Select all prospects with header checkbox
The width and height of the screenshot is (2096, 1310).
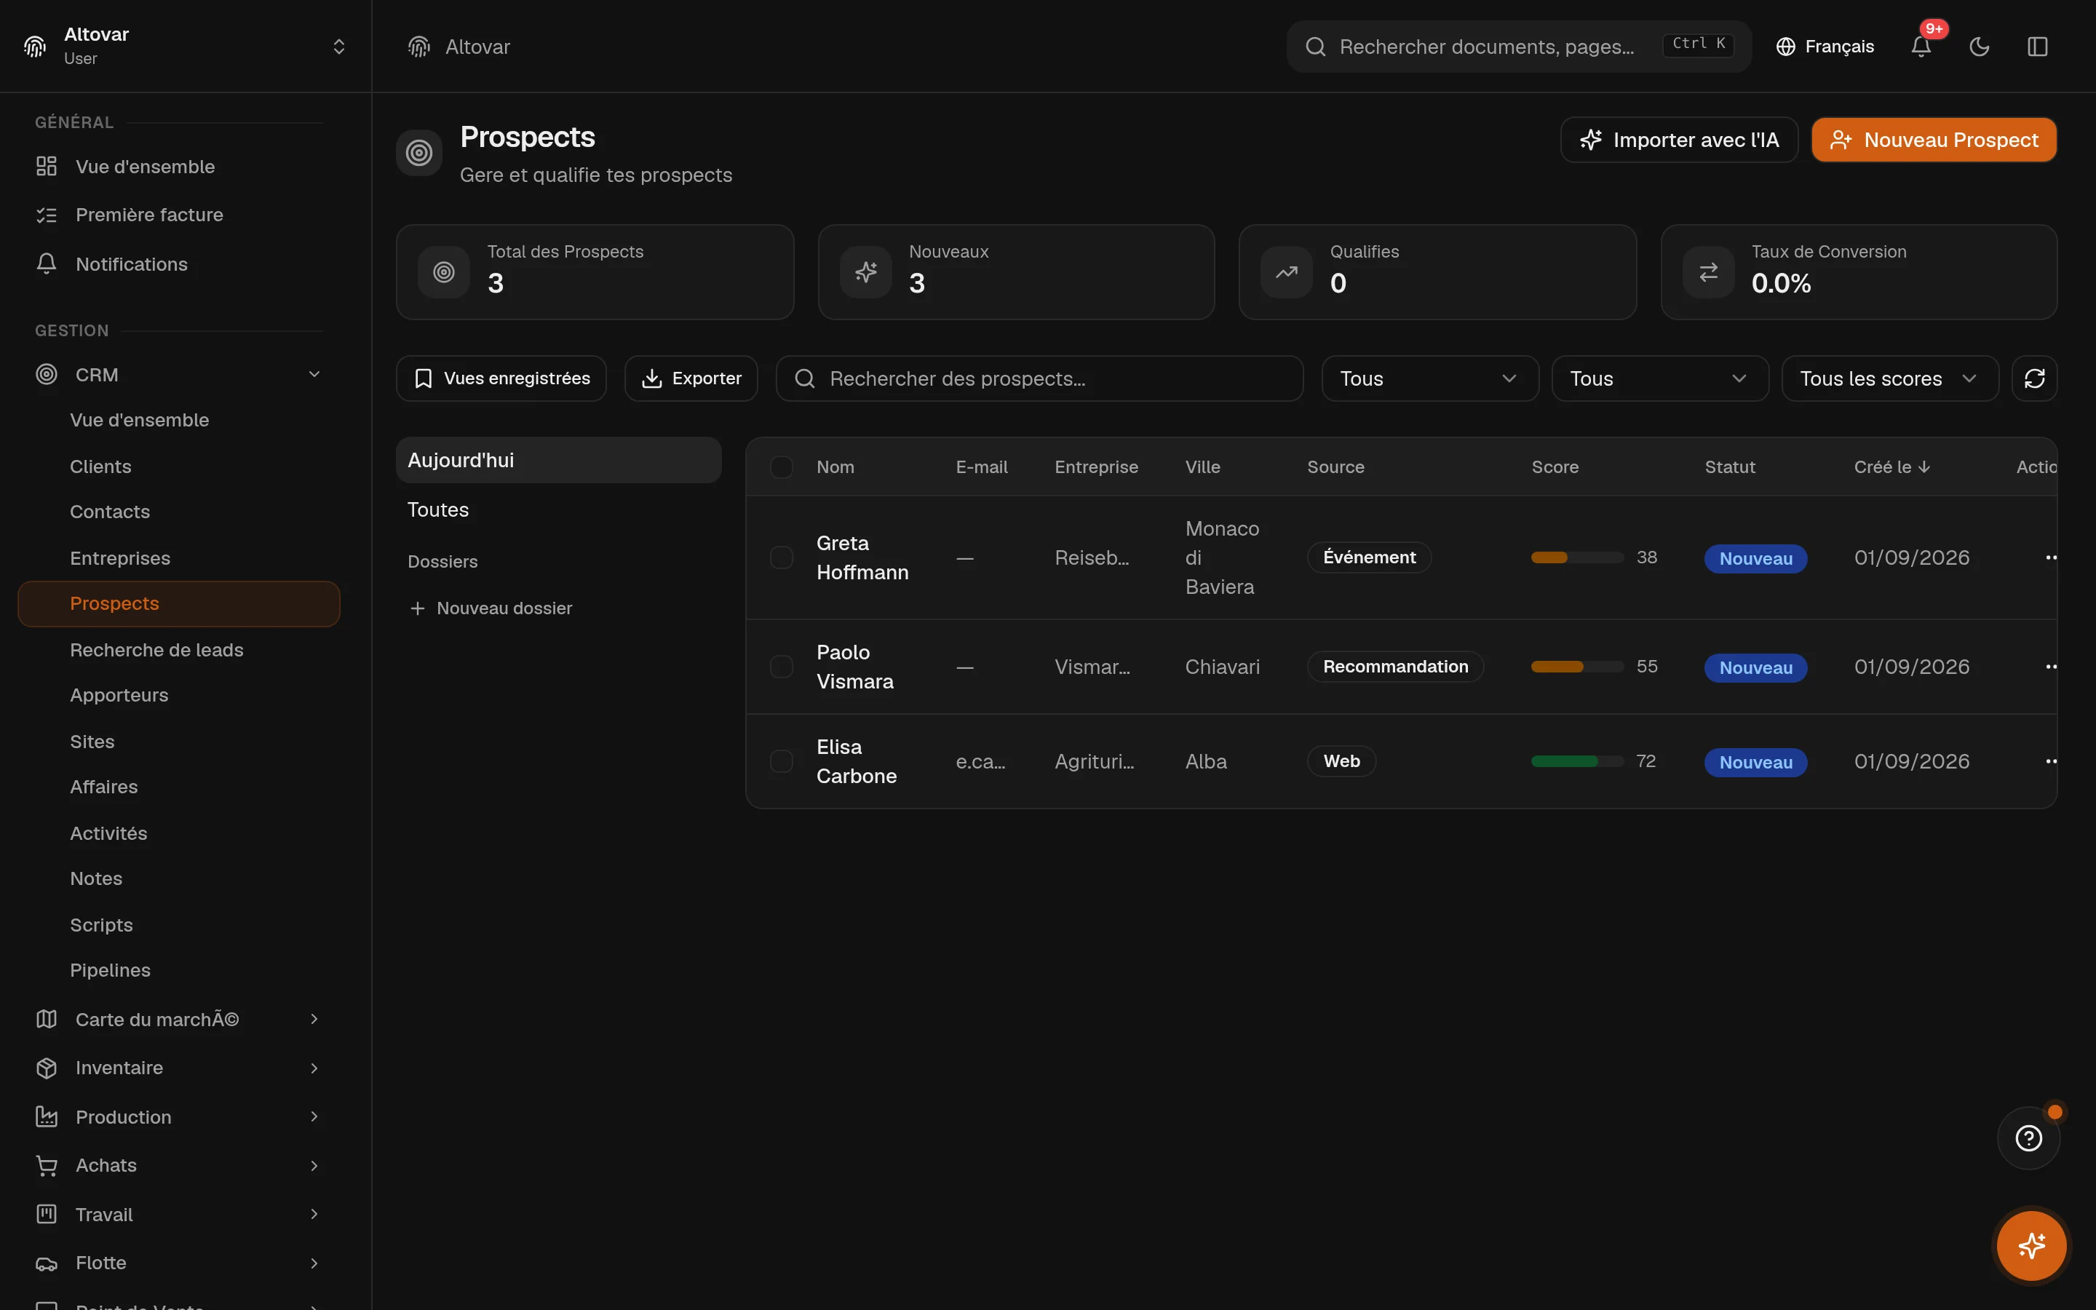(781, 467)
